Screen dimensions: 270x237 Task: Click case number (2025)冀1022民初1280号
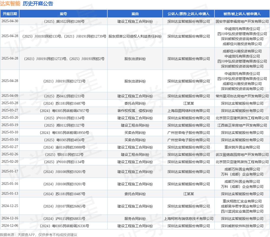(x=64, y=21)
